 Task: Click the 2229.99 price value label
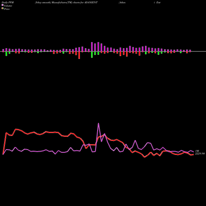click(x=200, y=154)
